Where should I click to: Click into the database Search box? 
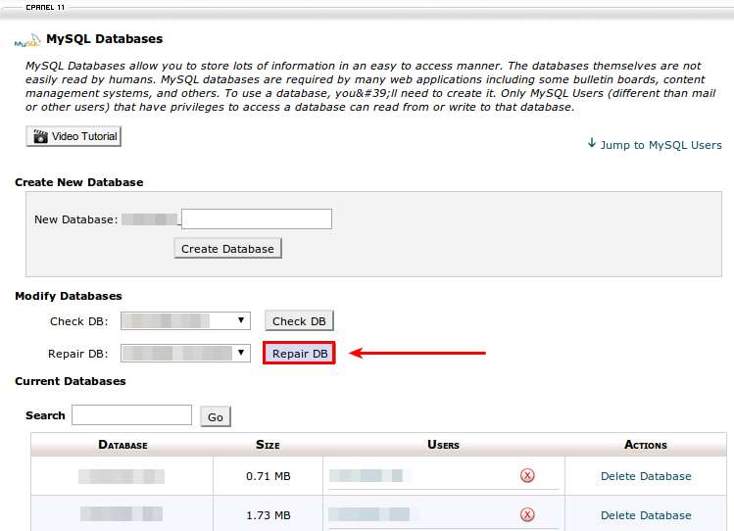pos(132,415)
